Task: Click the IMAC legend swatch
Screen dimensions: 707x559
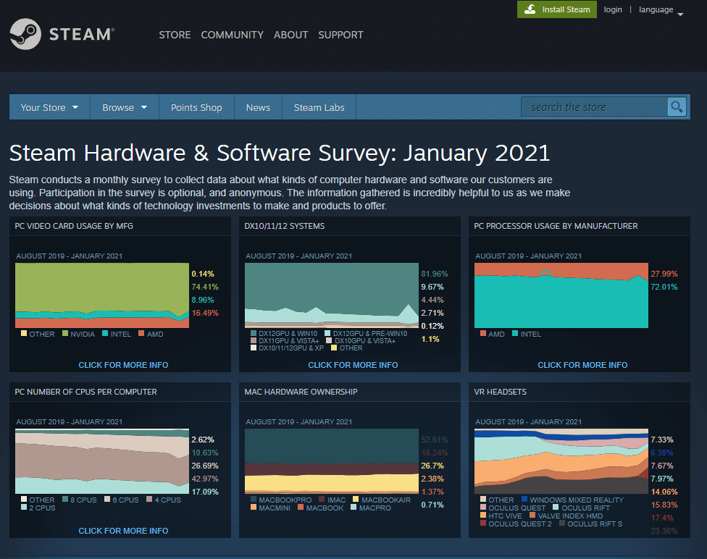Action: [322, 499]
